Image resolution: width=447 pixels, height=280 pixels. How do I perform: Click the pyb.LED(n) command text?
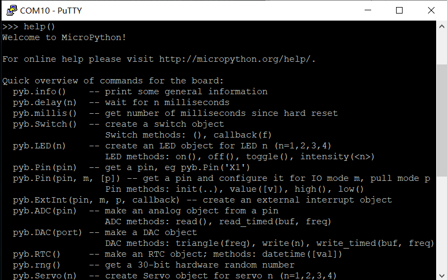[x=39, y=146]
